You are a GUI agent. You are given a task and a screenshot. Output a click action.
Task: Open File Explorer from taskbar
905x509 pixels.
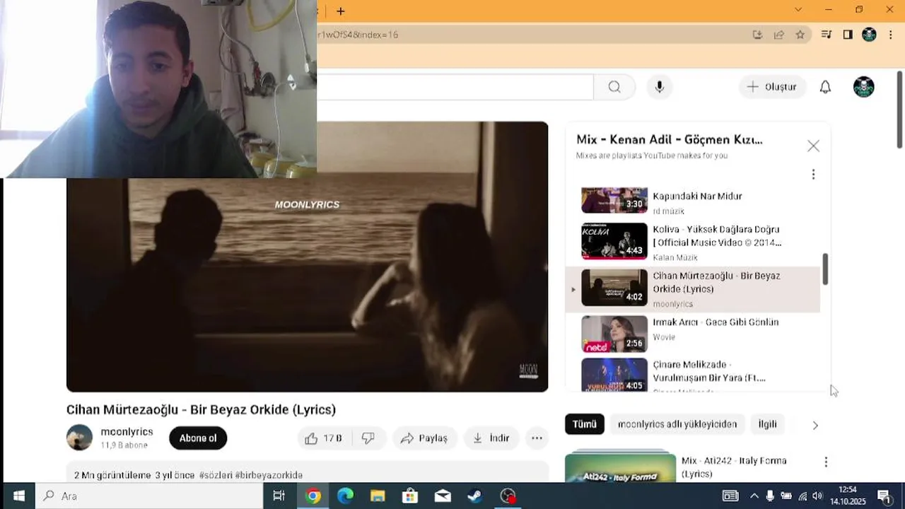point(378,496)
